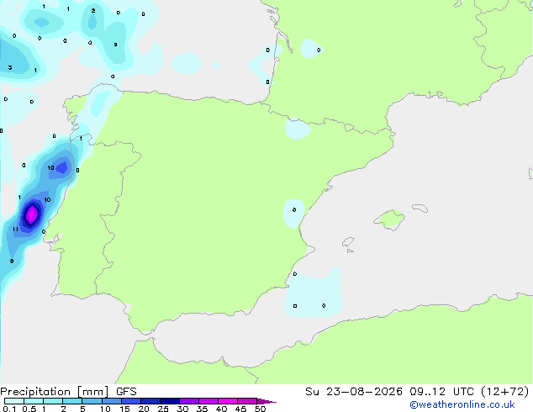Viewport: 533px width, 412px height.
Task: Click the light-blue rain patch over the Pyrenees
Action: [298, 129]
